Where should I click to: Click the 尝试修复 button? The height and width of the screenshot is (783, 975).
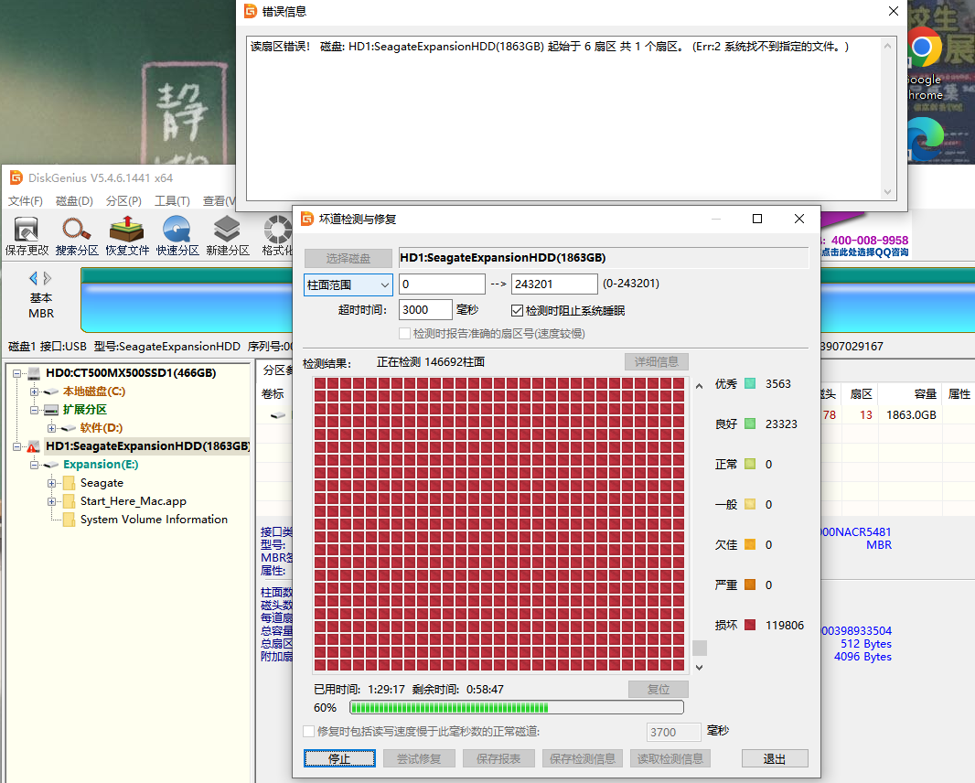[x=419, y=758]
